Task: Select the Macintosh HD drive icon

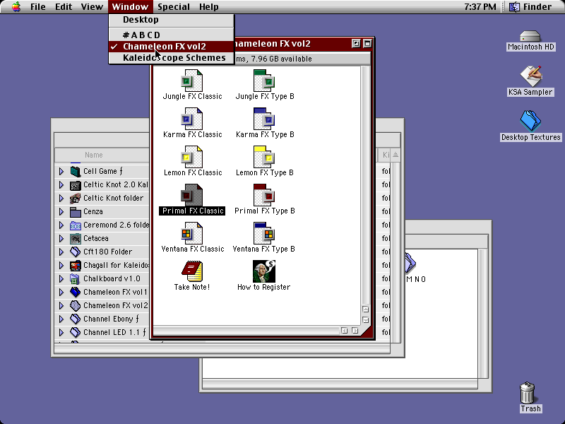Action: [530, 36]
